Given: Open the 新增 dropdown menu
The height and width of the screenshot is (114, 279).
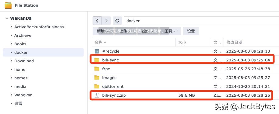Looking at the screenshot, I should [103, 31].
